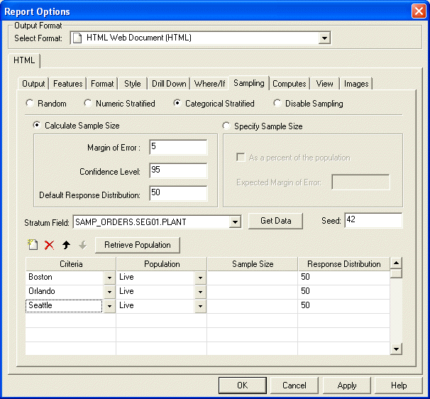Image resolution: width=430 pixels, height=399 pixels.
Task: Click the Expected Margin of Error field
Action: (x=360, y=182)
